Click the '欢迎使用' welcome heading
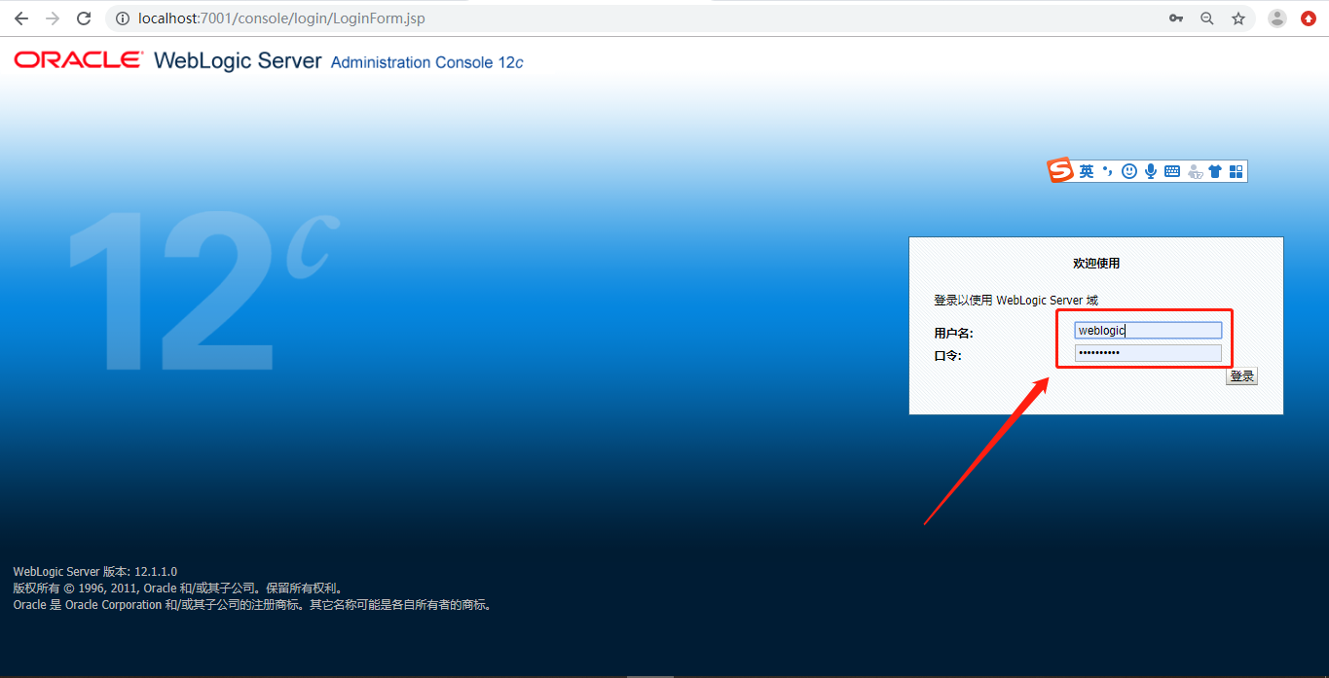This screenshot has width=1329, height=678. (1096, 264)
